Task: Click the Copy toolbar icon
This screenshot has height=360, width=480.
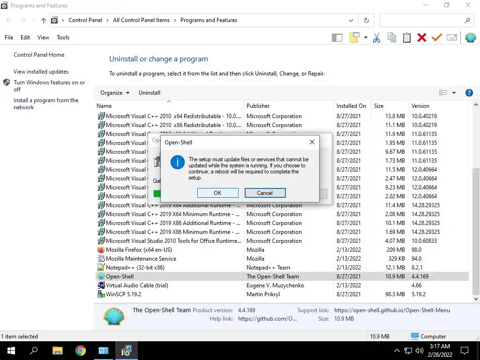Action: pyautogui.click(x=391, y=37)
